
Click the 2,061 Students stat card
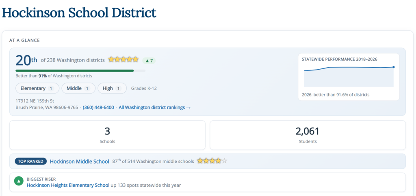click(x=308, y=135)
